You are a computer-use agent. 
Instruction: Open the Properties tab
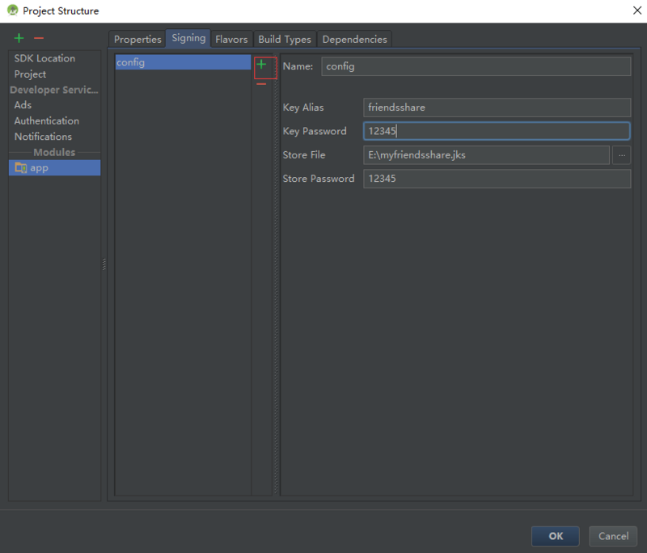click(x=137, y=39)
